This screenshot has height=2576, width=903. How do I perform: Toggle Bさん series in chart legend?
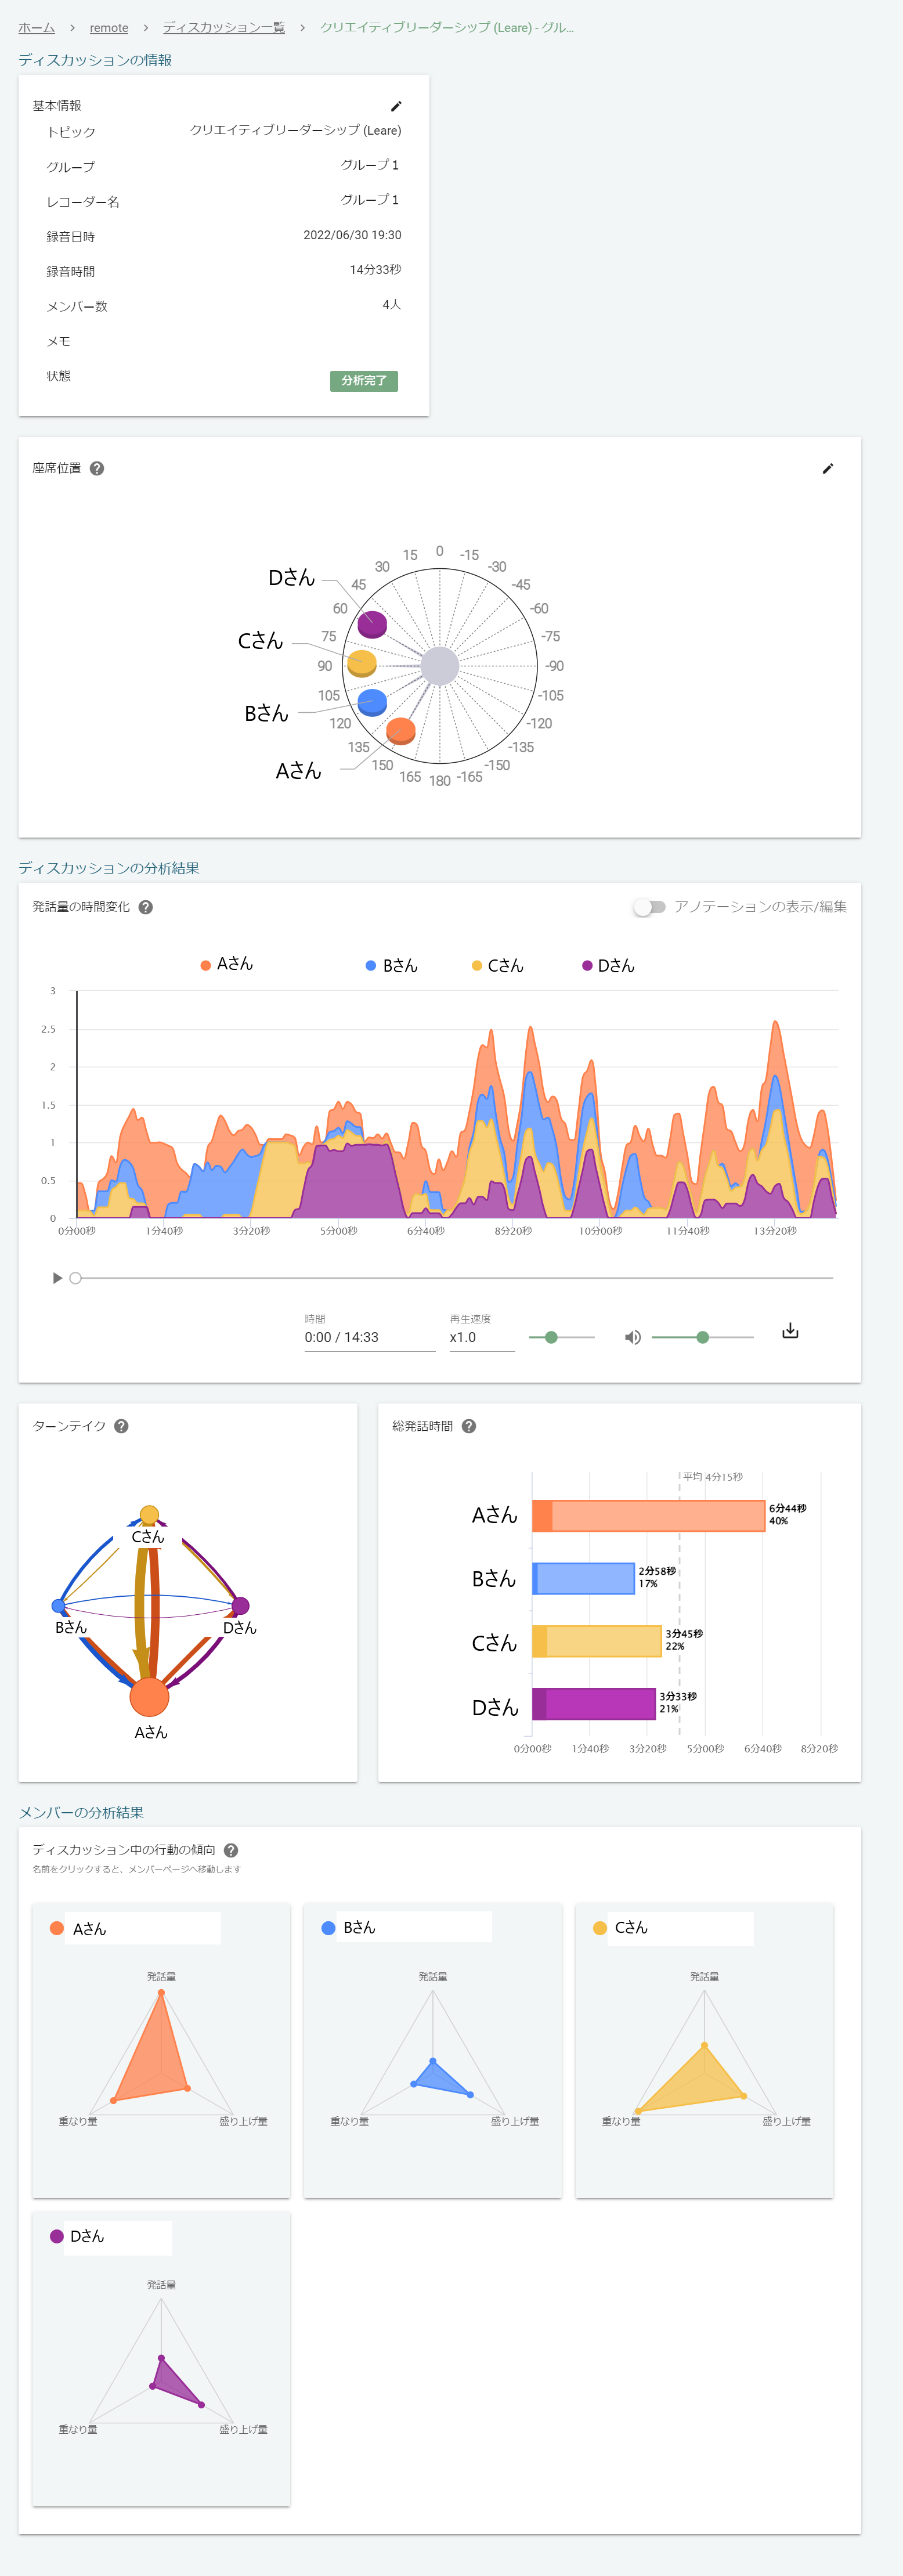pyautogui.click(x=391, y=965)
